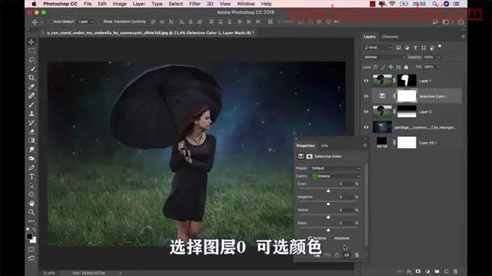Filter layers by type layers (T icon)
Viewport: 492px width, 276px height.
click(x=415, y=47)
